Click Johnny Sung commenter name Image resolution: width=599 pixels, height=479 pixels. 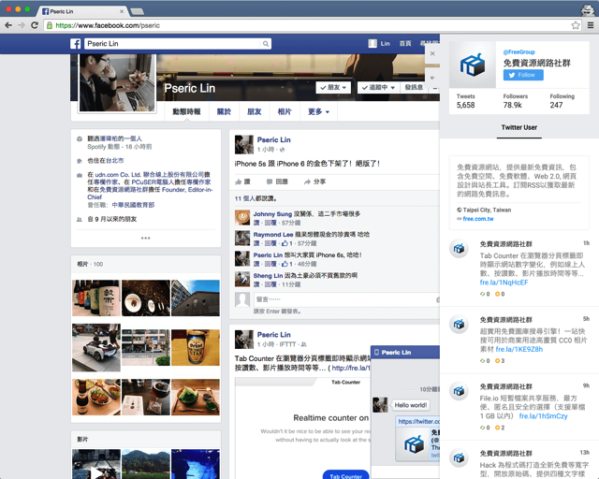click(272, 214)
